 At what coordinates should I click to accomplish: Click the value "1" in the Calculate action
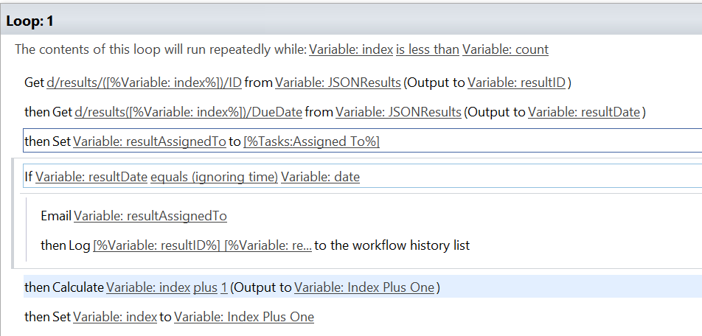point(224,287)
